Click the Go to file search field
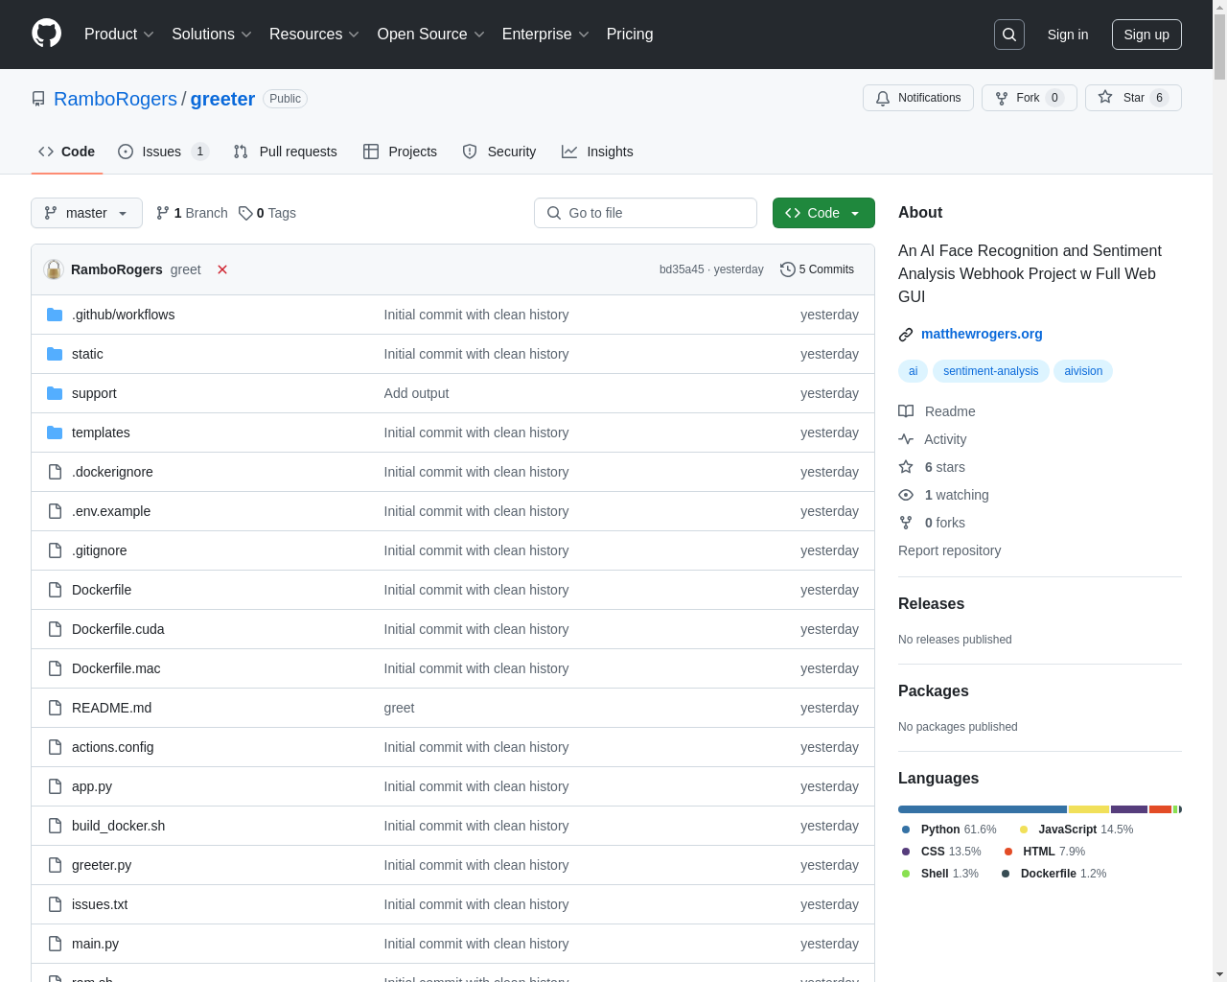1227x982 pixels. (645, 213)
